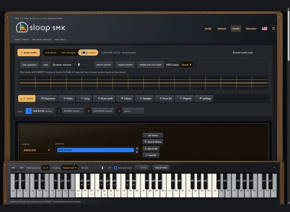Click the Browser volume slider

coord(81,65)
